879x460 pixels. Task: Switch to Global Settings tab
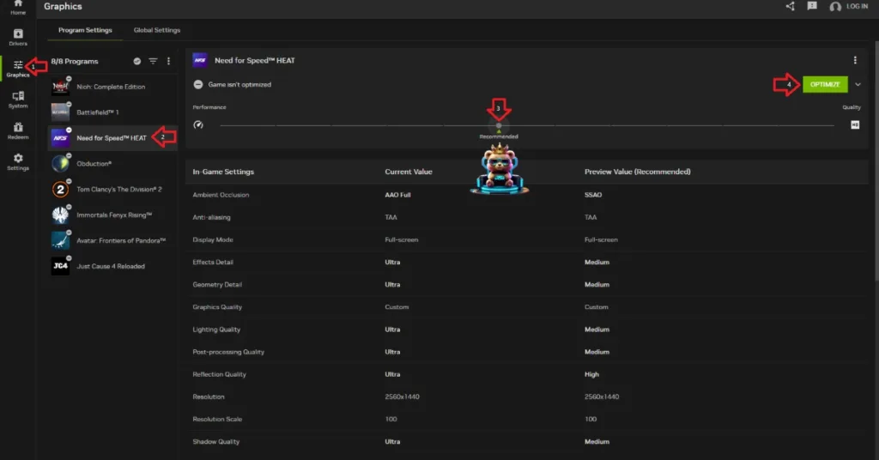[157, 30]
